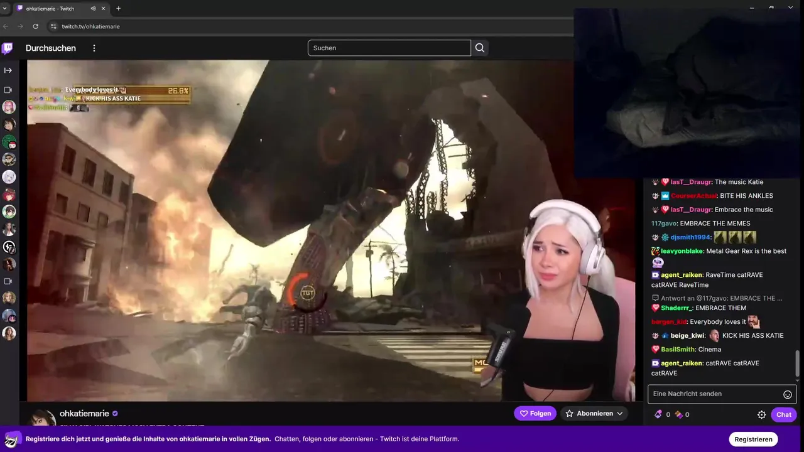804x452 pixels.
Task: Select 'BITE HIS ANKLES' chat message
Action: (746, 196)
